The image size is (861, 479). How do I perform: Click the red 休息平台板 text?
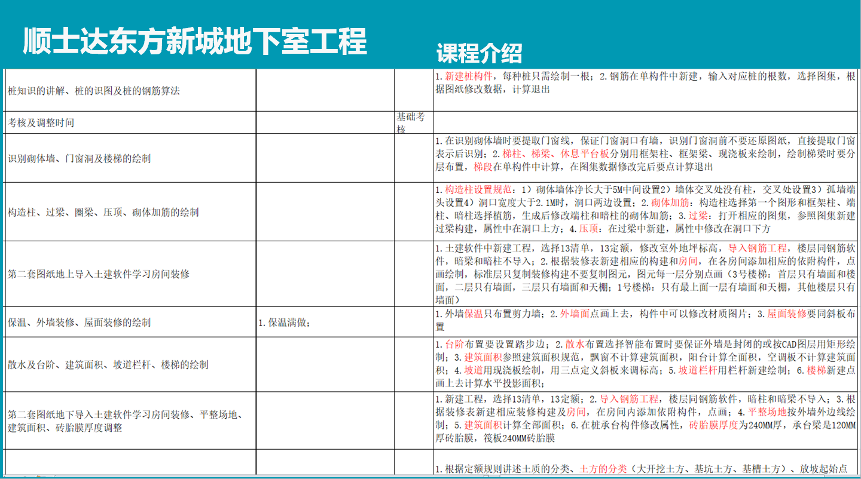(586, 153)
